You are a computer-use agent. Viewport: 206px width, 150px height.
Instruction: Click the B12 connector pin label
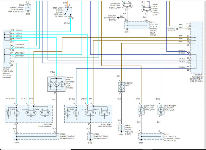point(12,33)
